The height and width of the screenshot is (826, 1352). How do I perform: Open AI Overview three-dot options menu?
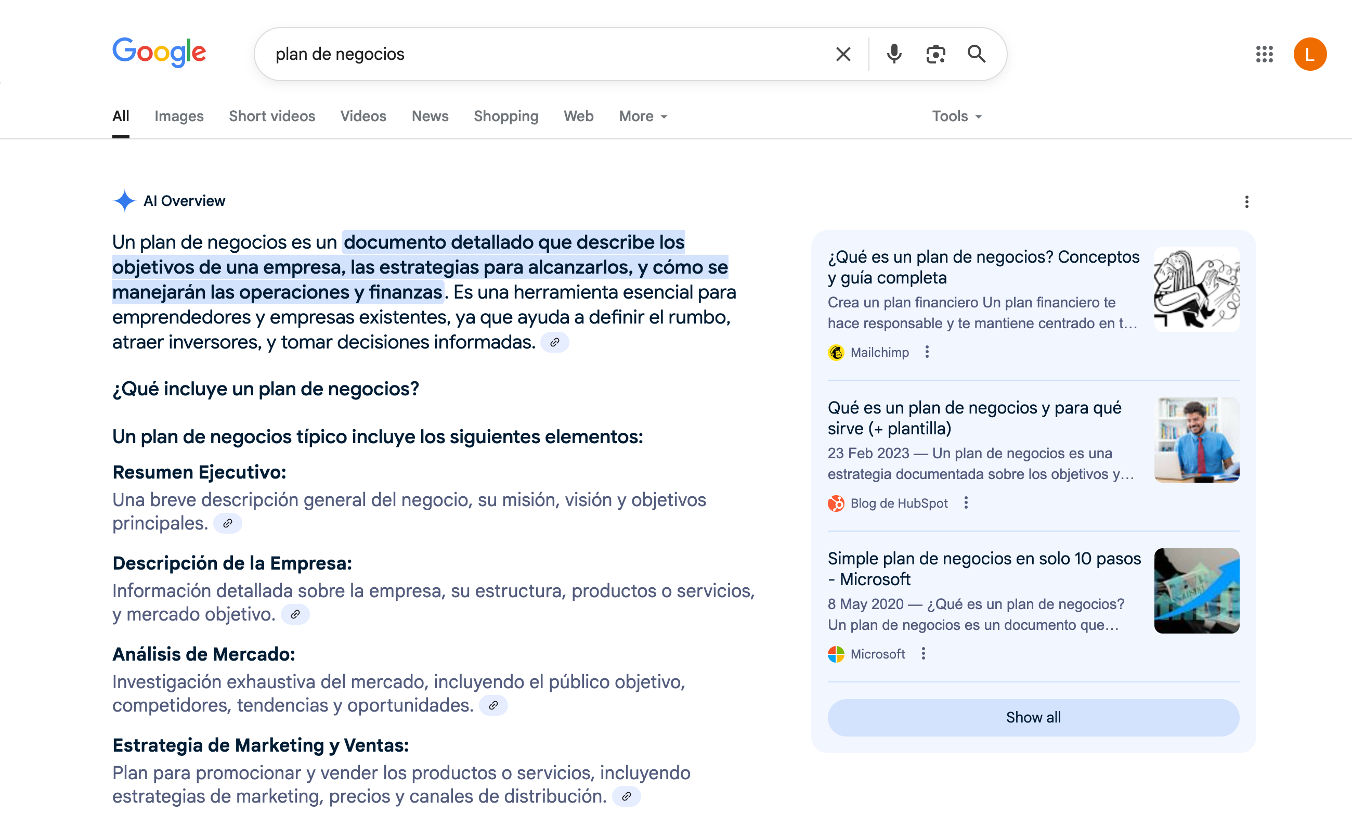[1246, 201]
